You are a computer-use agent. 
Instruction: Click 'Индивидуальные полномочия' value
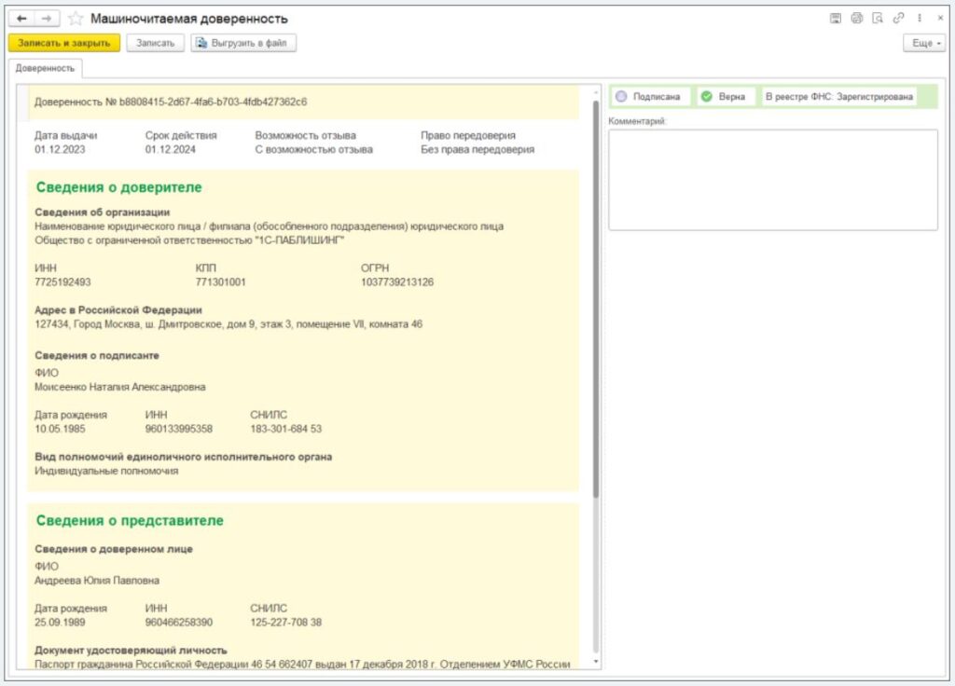[106, 471]
